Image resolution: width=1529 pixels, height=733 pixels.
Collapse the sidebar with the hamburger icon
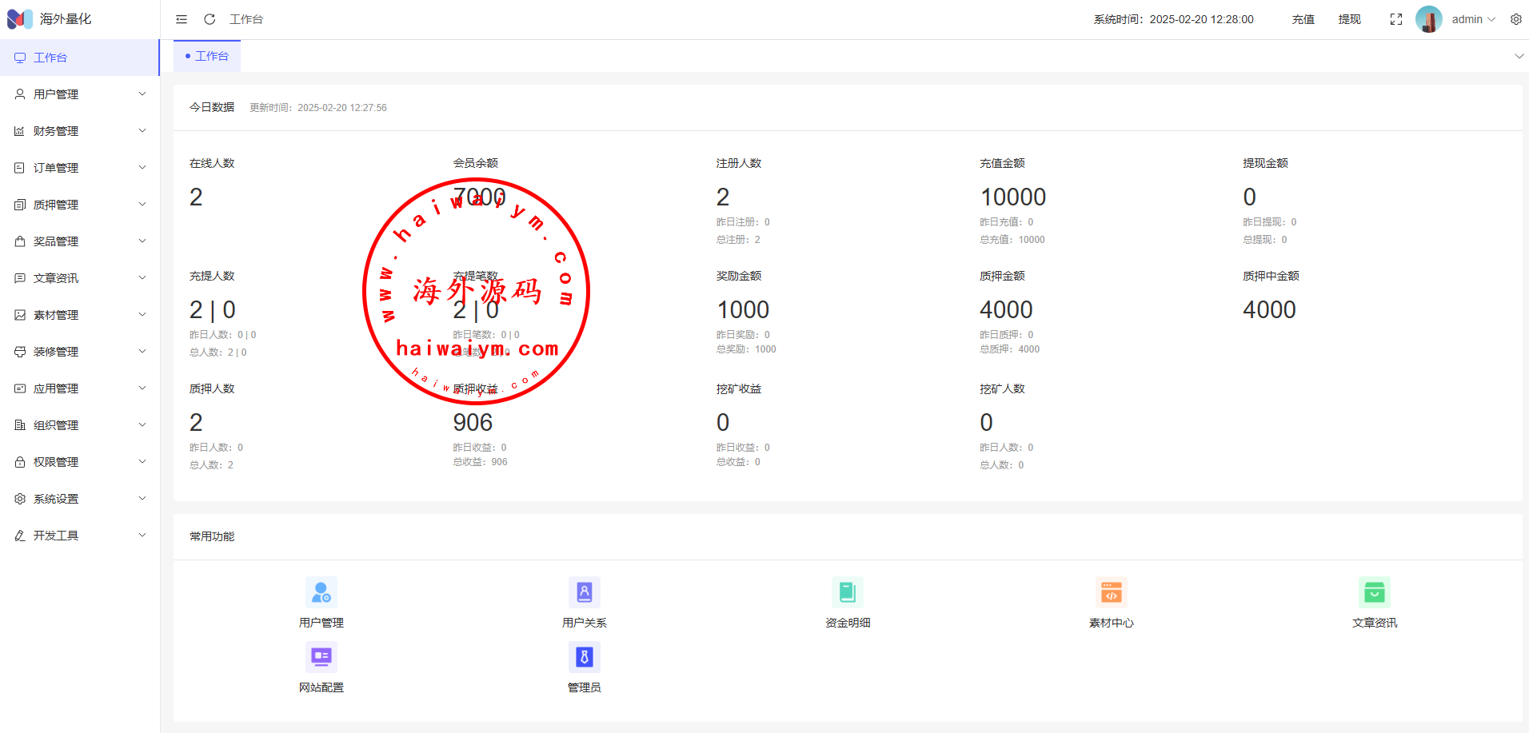click(x=182, y=19)
